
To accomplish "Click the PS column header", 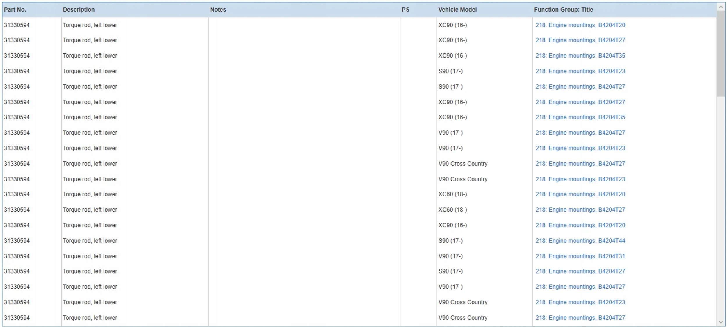I will click(x=405, y=10).
